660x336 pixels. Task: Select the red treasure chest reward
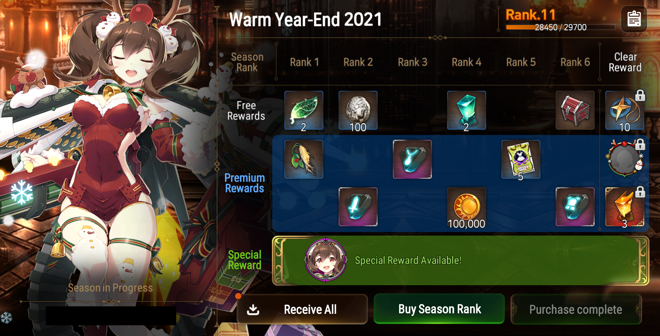tap(575, 110)
